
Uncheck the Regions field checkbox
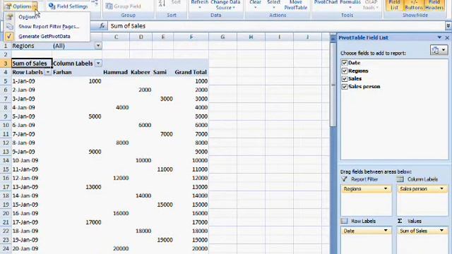[x=345, y=71]
